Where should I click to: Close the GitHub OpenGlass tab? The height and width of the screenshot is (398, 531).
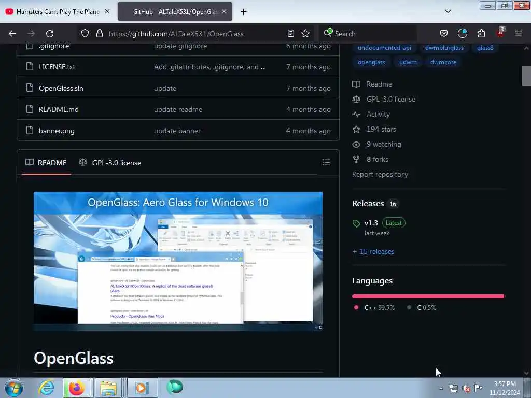point(224,11)
